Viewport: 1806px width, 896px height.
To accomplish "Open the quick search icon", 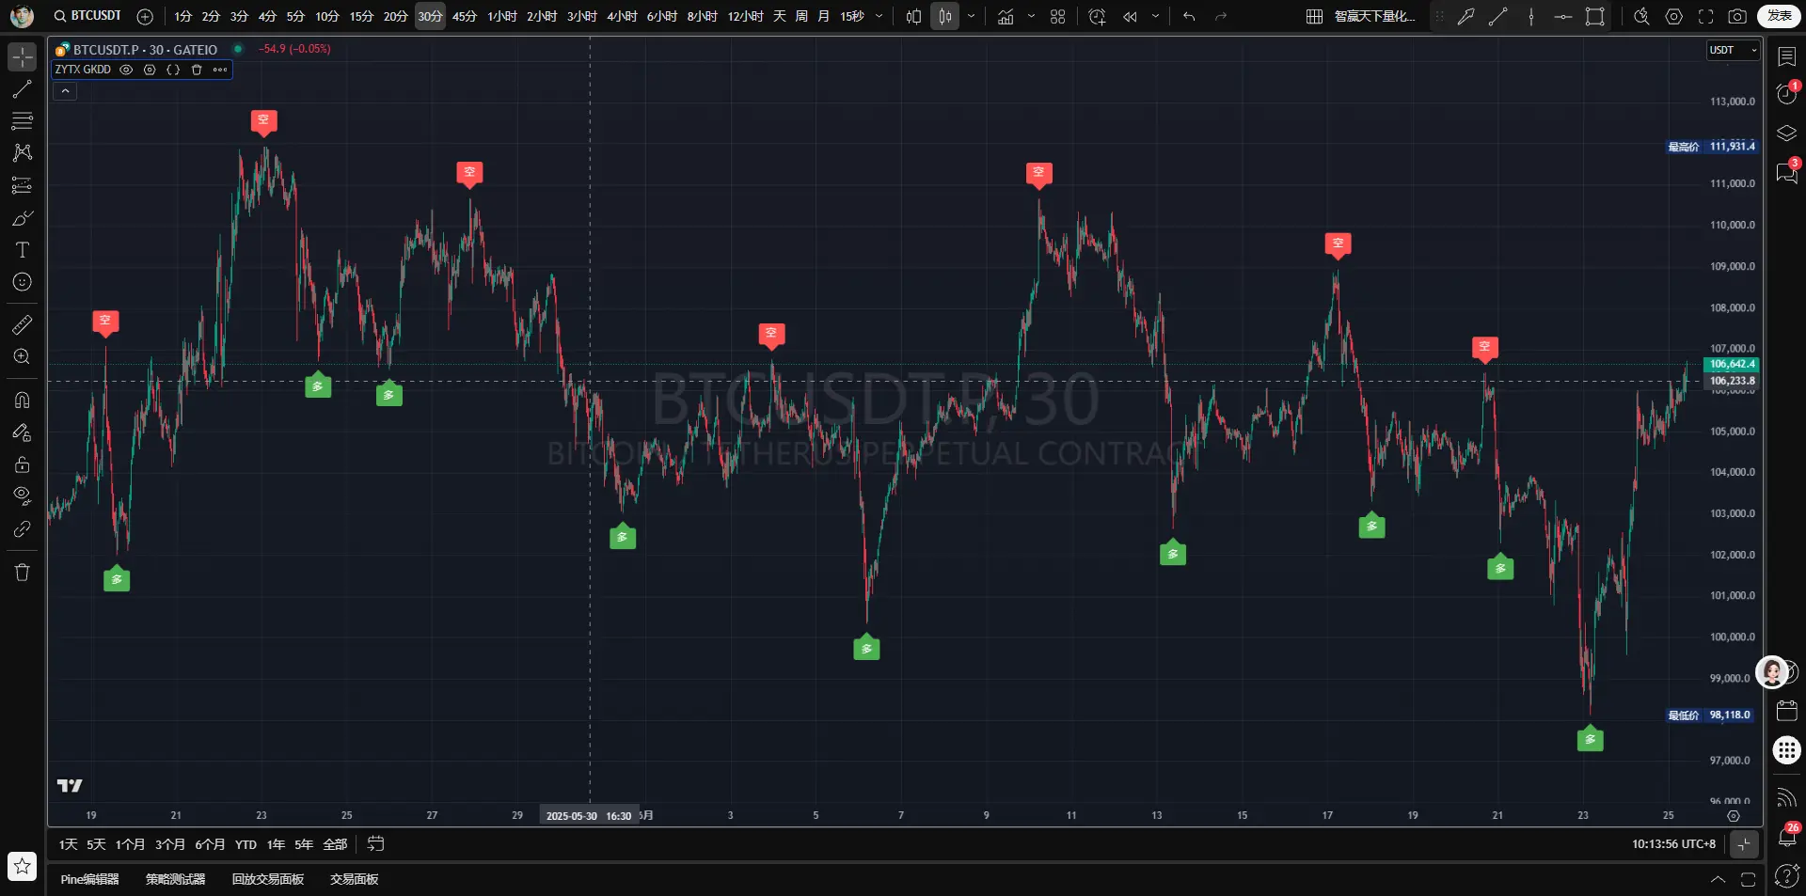I will (x=1641, y=16).
